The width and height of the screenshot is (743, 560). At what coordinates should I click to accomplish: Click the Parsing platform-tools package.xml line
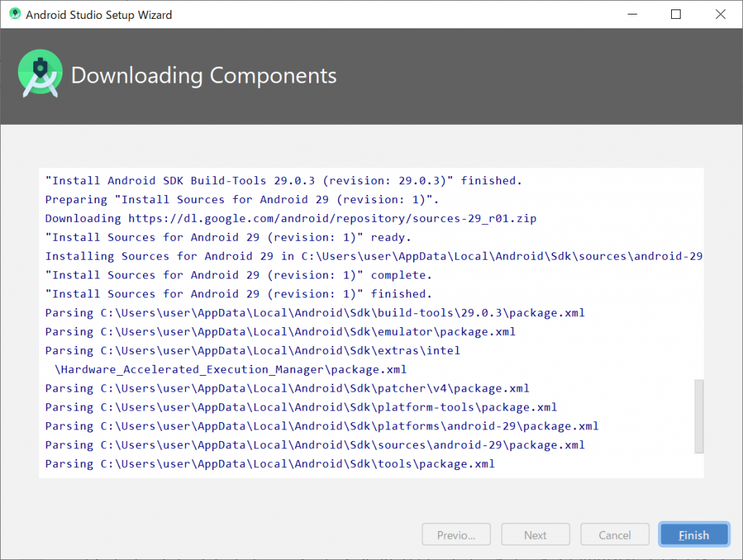coord(301,407)
